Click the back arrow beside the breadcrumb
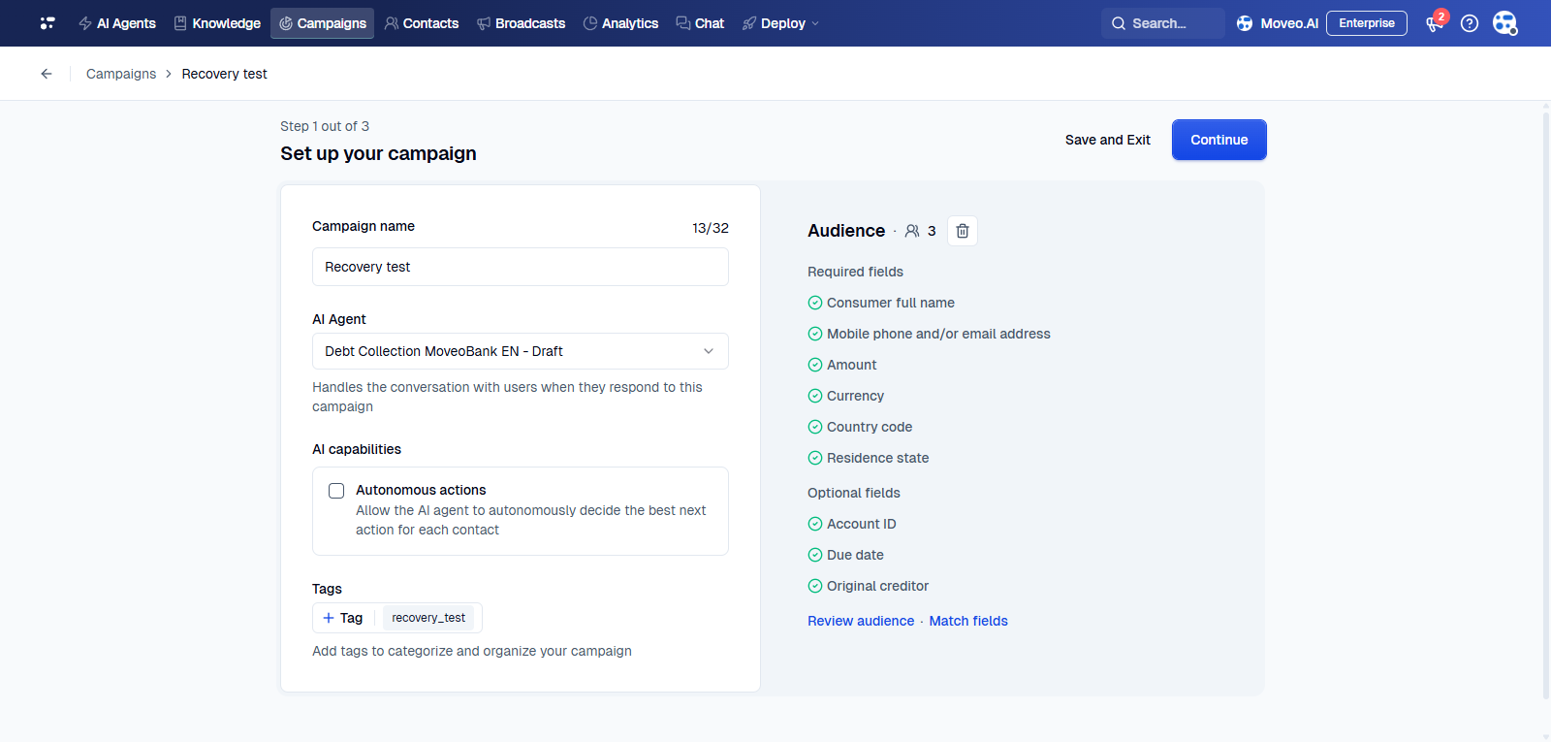 click(x=47, y=74)
